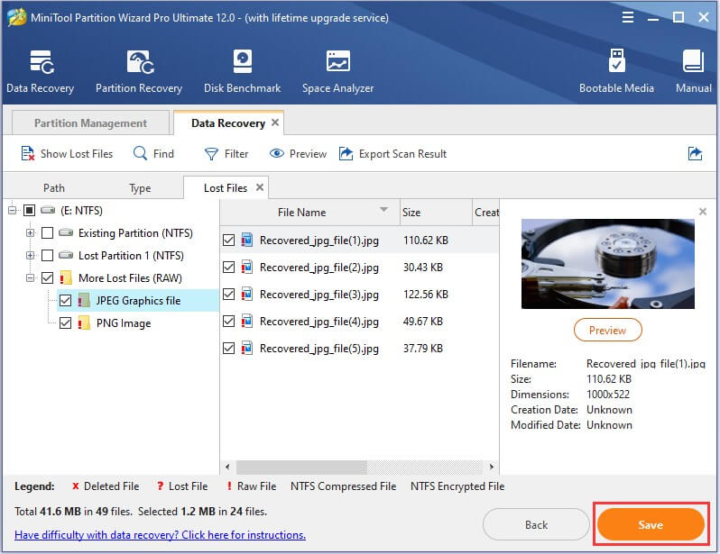Click File Name column sort arrow
This screenshot has height=554, width=720.
coord(383,210)
